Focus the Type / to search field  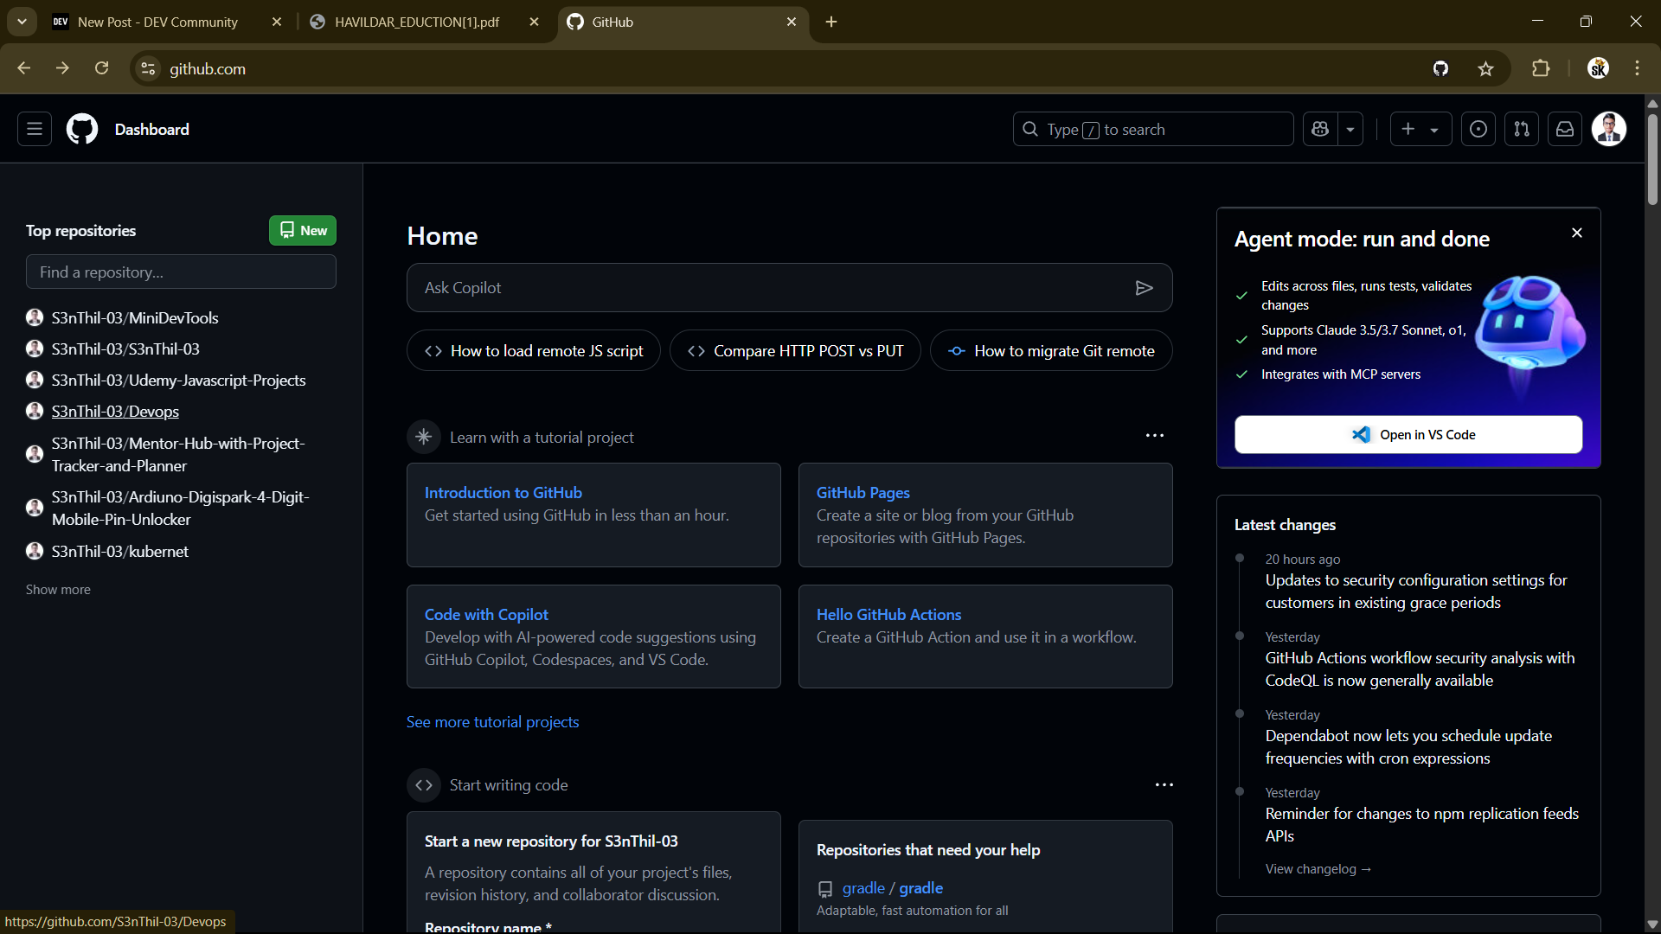1153,129
